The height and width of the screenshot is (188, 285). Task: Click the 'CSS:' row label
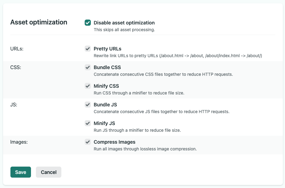16,67
